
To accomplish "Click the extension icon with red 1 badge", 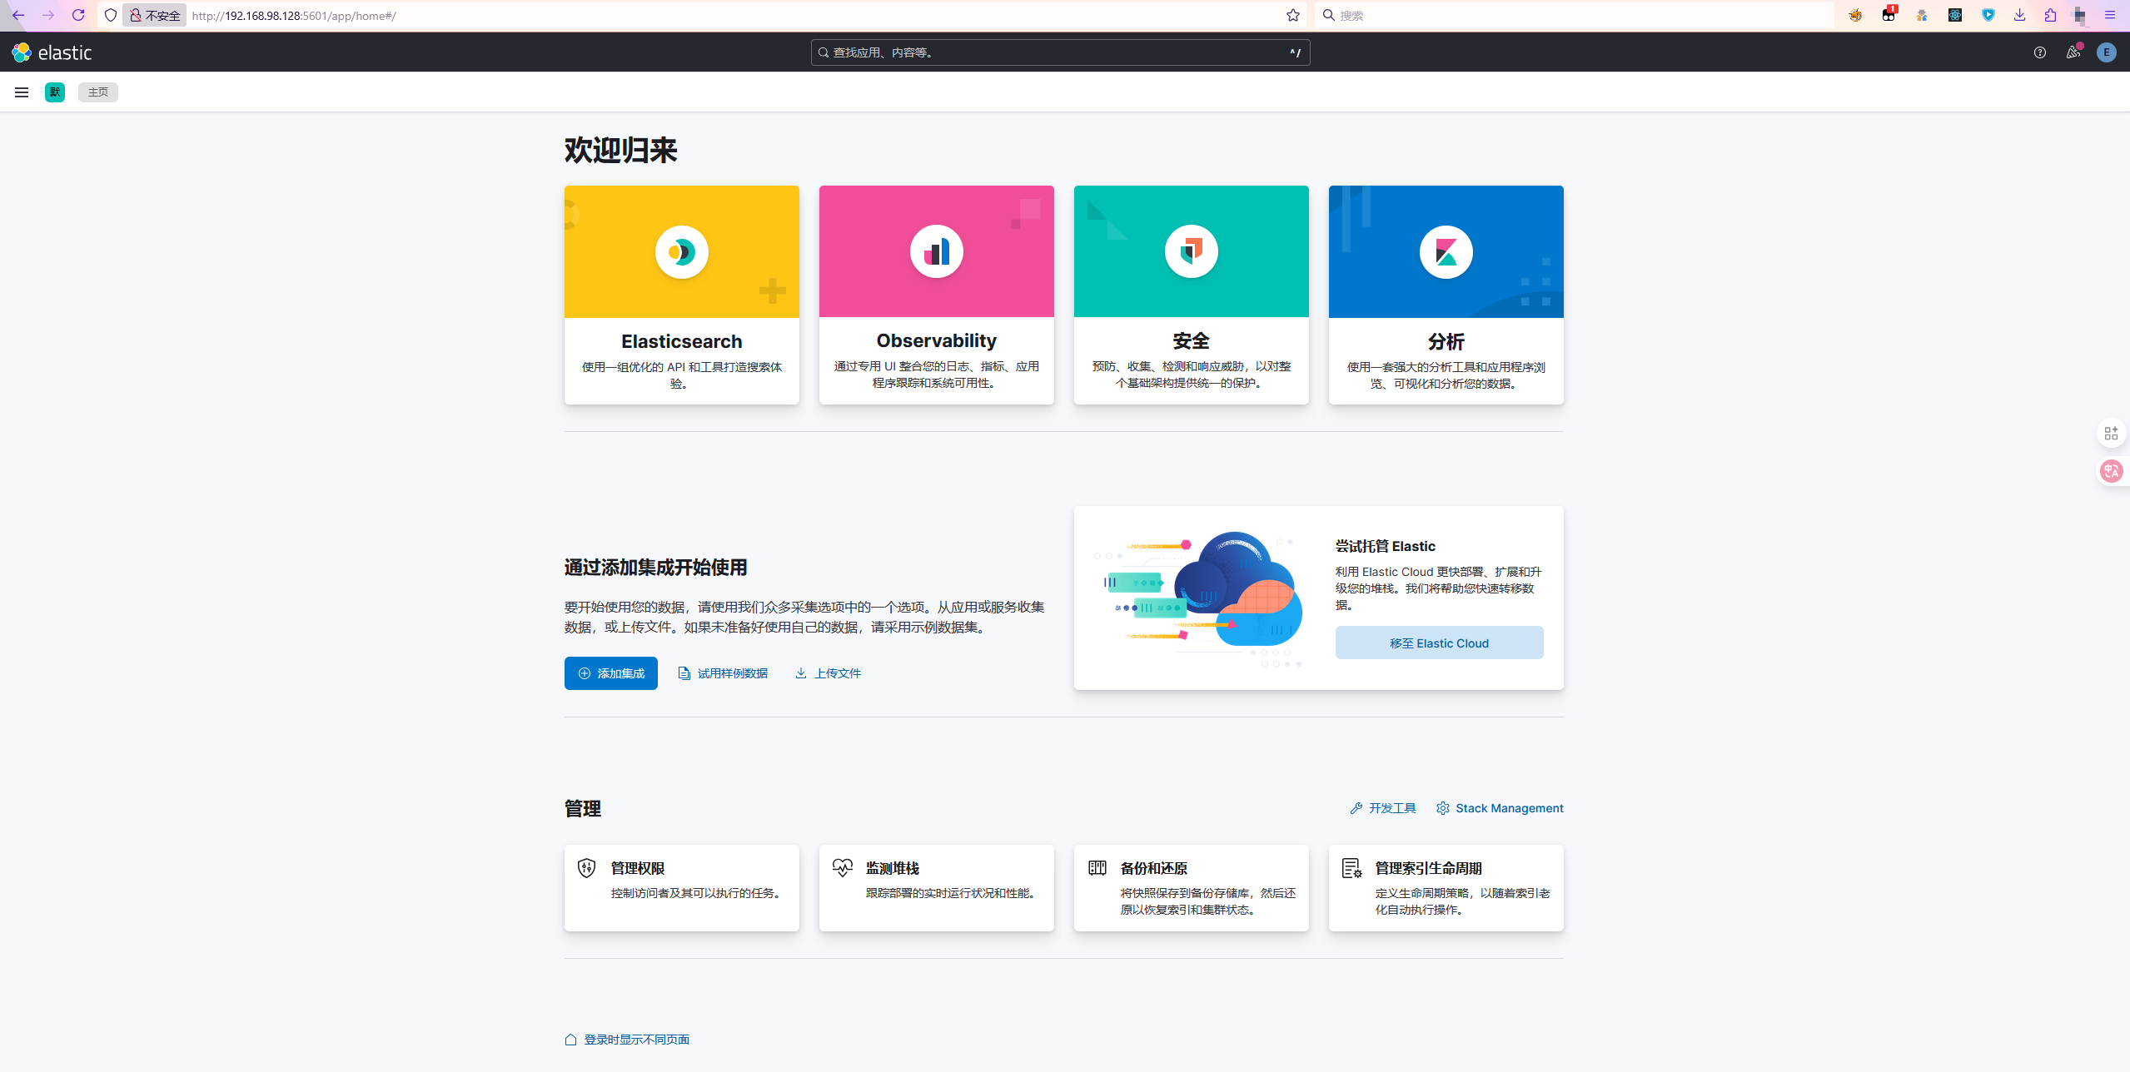I will point(1889,14).
